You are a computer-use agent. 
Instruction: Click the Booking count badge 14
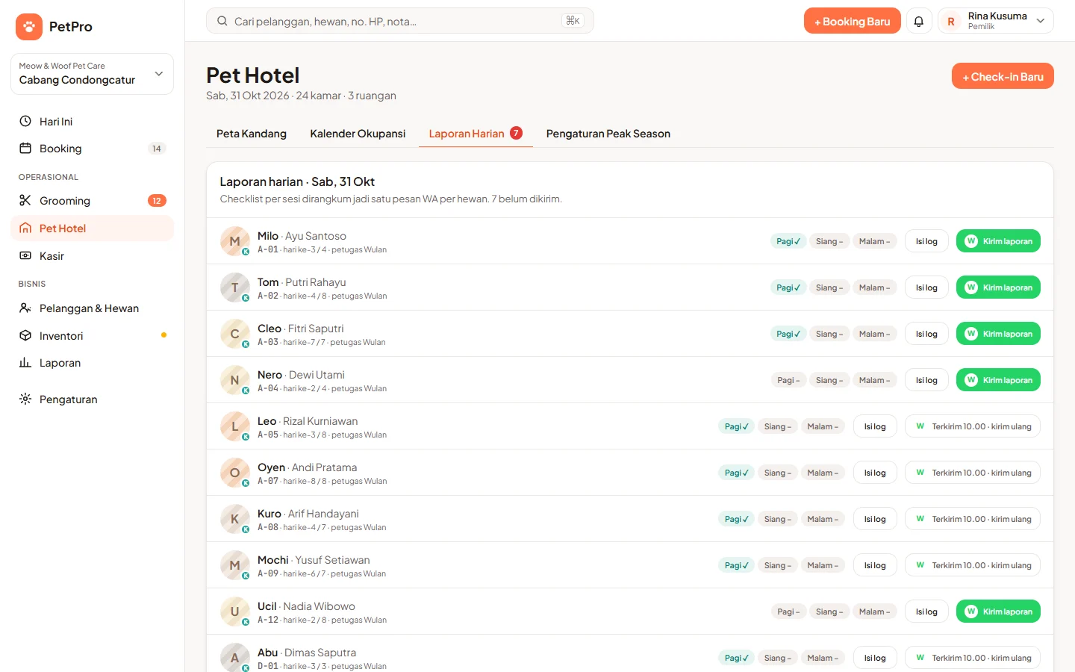[157, 149]
